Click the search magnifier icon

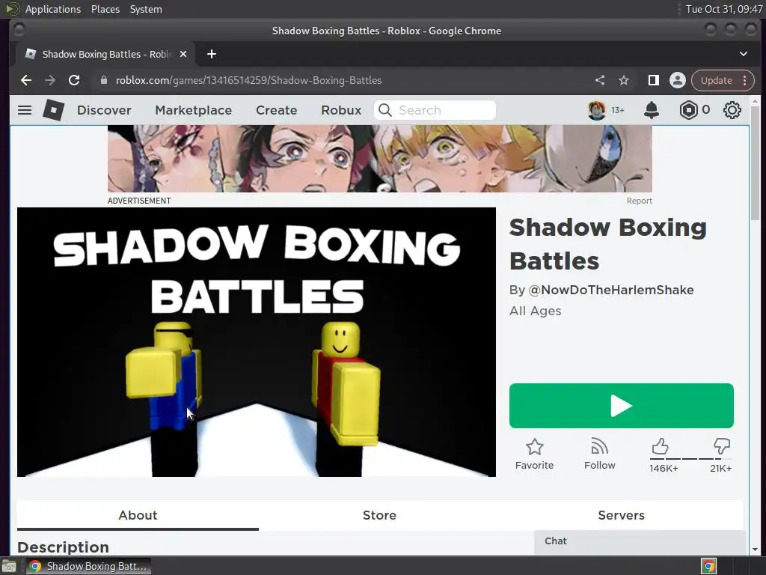(385, 110)
